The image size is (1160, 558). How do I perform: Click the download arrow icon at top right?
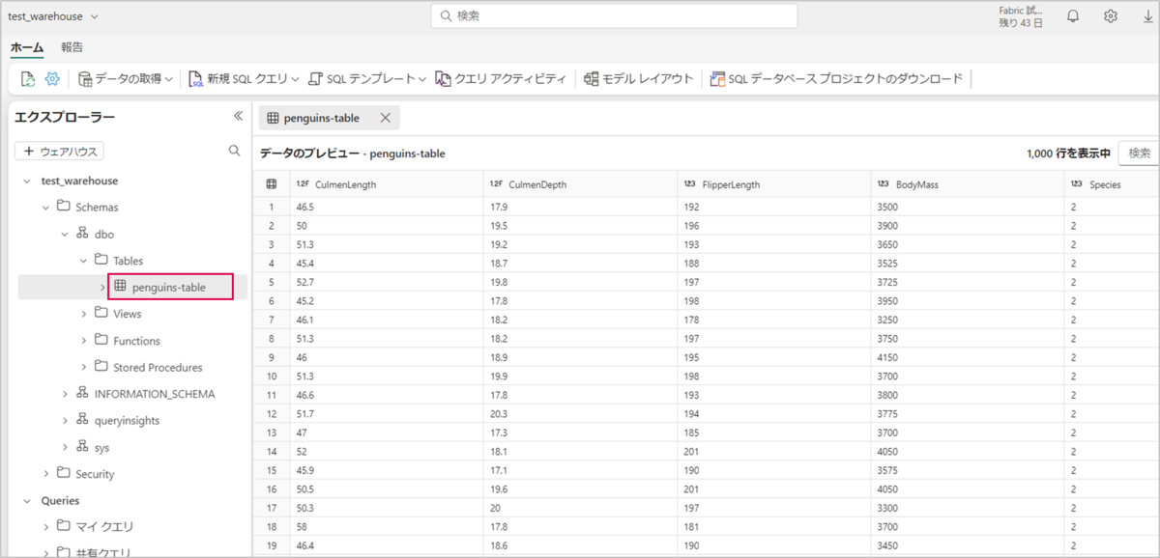click(1148, 16)
